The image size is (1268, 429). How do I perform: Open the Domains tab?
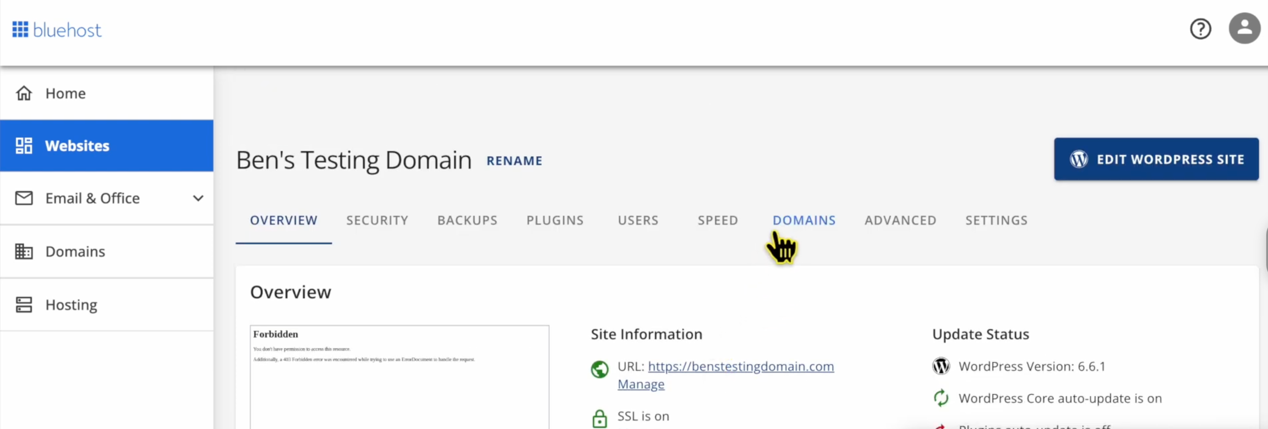804,221
